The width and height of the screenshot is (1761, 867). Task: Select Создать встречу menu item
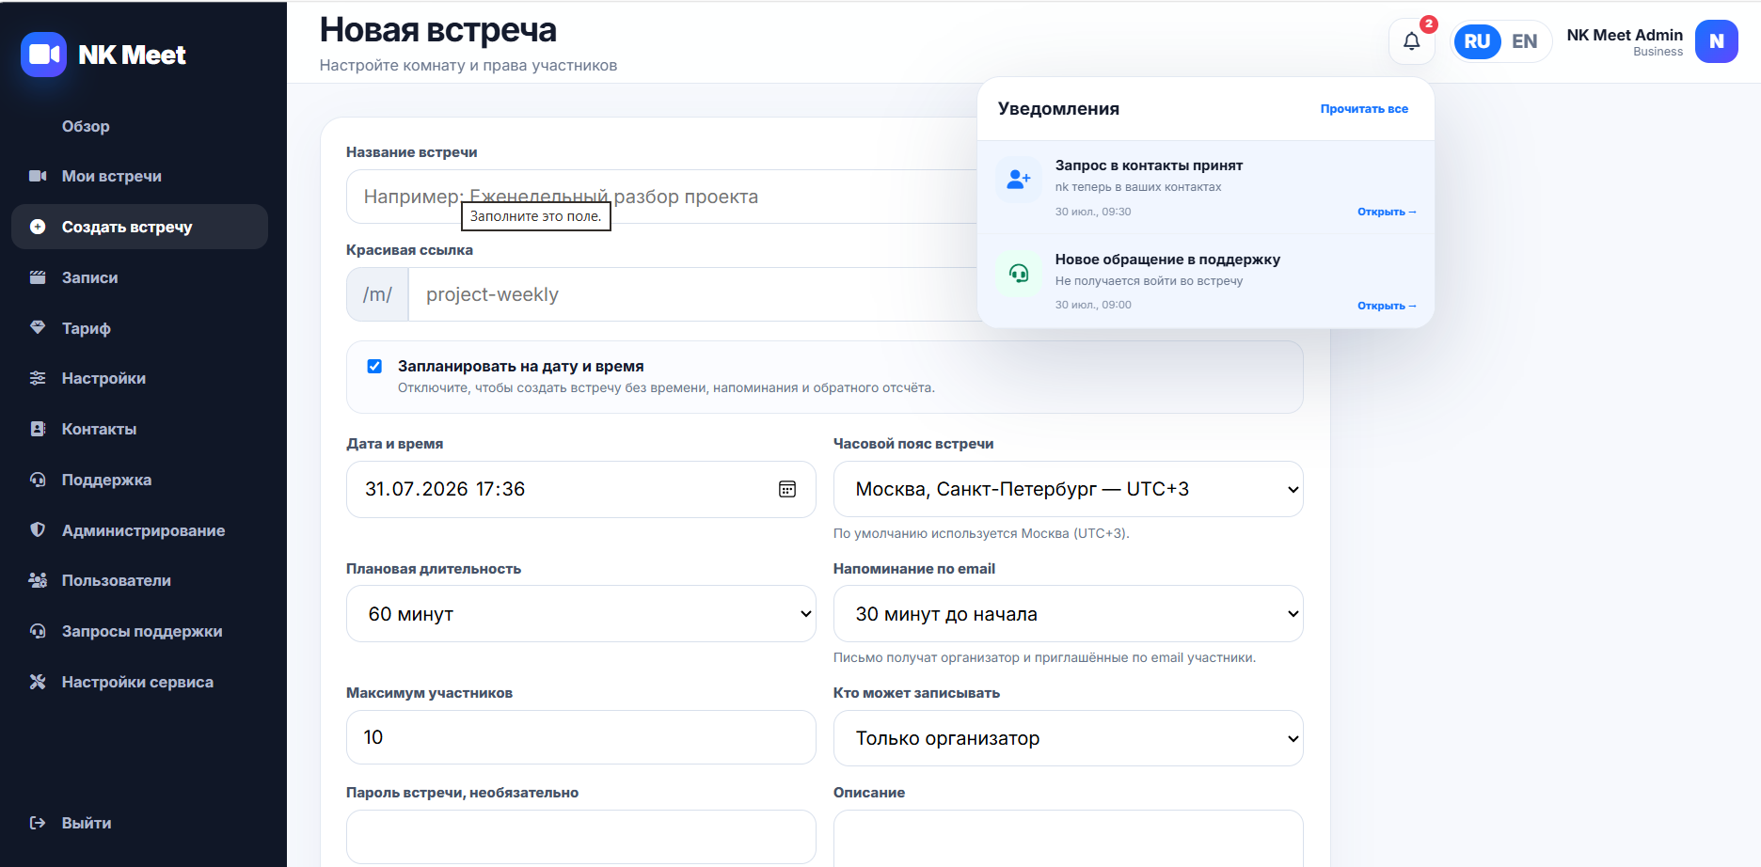click(139, 227)
